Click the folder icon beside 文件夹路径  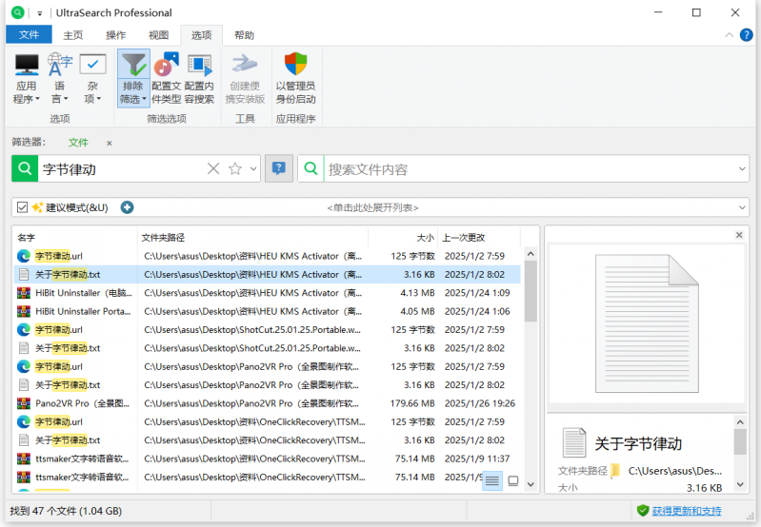click(615, 471)
